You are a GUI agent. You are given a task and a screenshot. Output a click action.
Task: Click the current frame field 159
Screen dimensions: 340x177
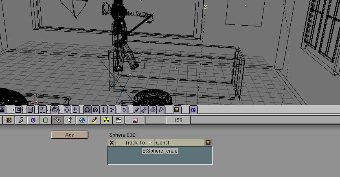178,120
